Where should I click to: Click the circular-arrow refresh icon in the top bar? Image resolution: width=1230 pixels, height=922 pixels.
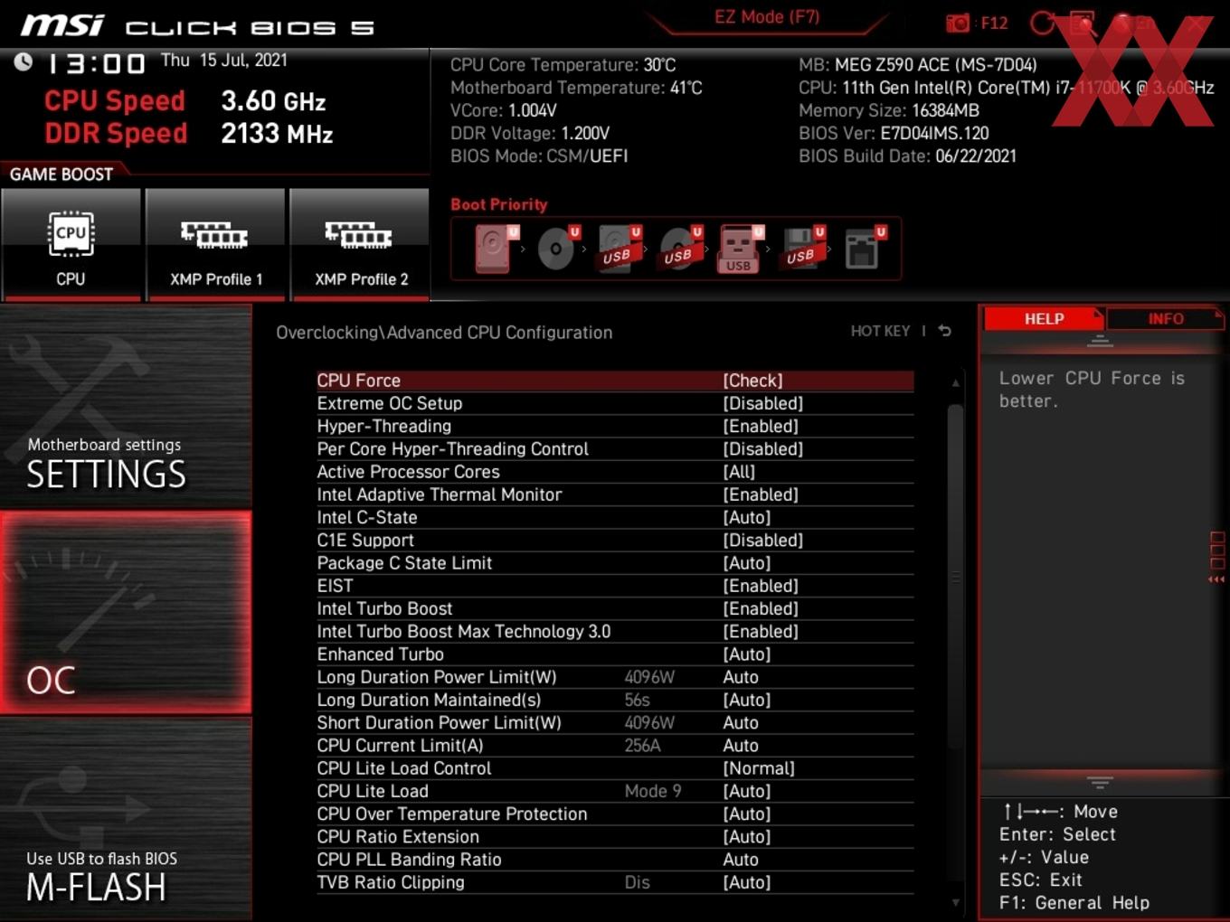point(1043,23)
